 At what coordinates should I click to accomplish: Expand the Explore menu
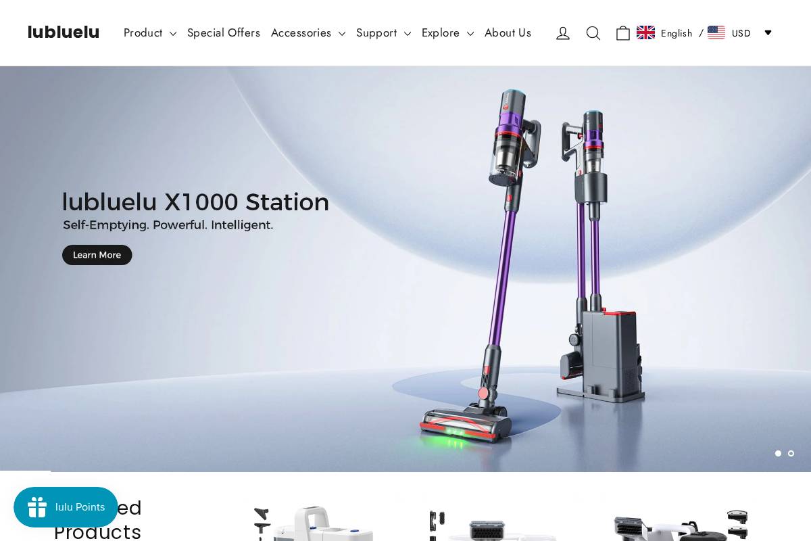(447, 32)
